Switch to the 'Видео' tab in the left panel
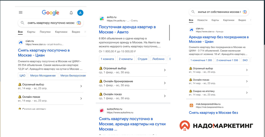Viewport: 265px width, 137px height. [x=76, y=32]
